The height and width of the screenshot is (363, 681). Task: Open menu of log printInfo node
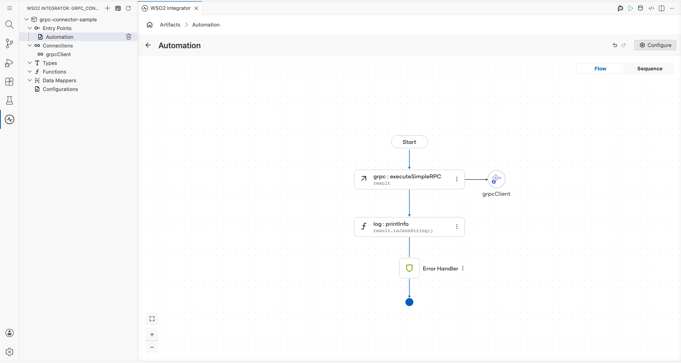(457, 227)
